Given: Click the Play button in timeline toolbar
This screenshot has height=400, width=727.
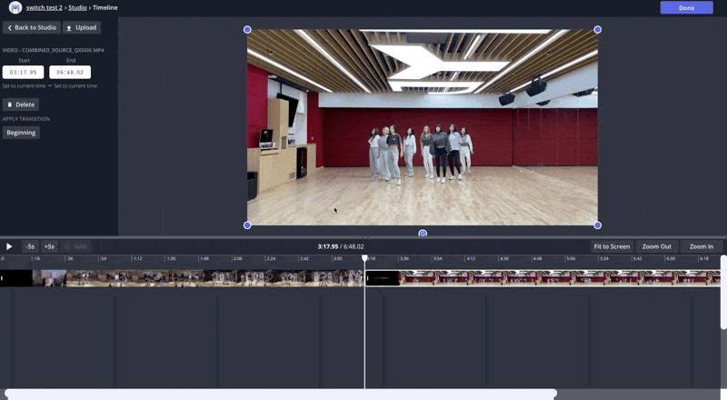Looking at the screenshot, I should (9, 246).
